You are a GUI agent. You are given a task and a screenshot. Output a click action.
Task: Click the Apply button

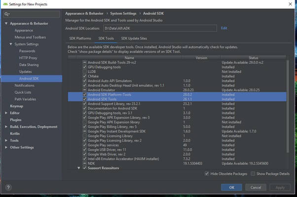pyautogui.click(x=280, y=187)
